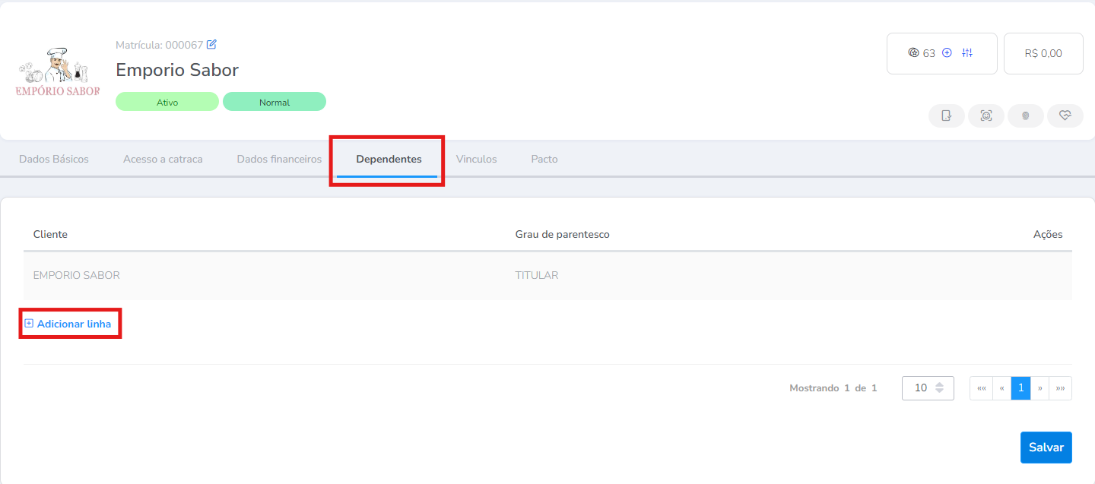
Task: Go to Vínculos tab
Action: tap(477, 160)
